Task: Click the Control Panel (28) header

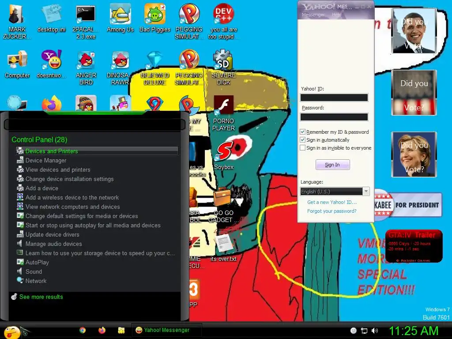Action: pos(39,139)
